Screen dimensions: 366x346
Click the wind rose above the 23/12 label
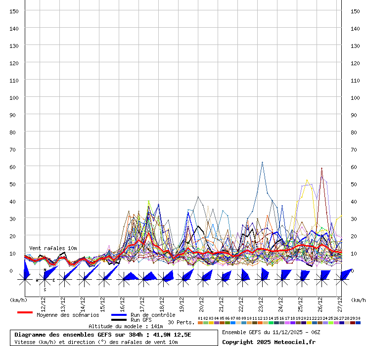pos(262,279)
